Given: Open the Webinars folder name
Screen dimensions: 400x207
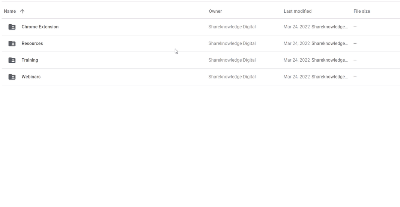Looking at the screenshot, I should (31, 77).
